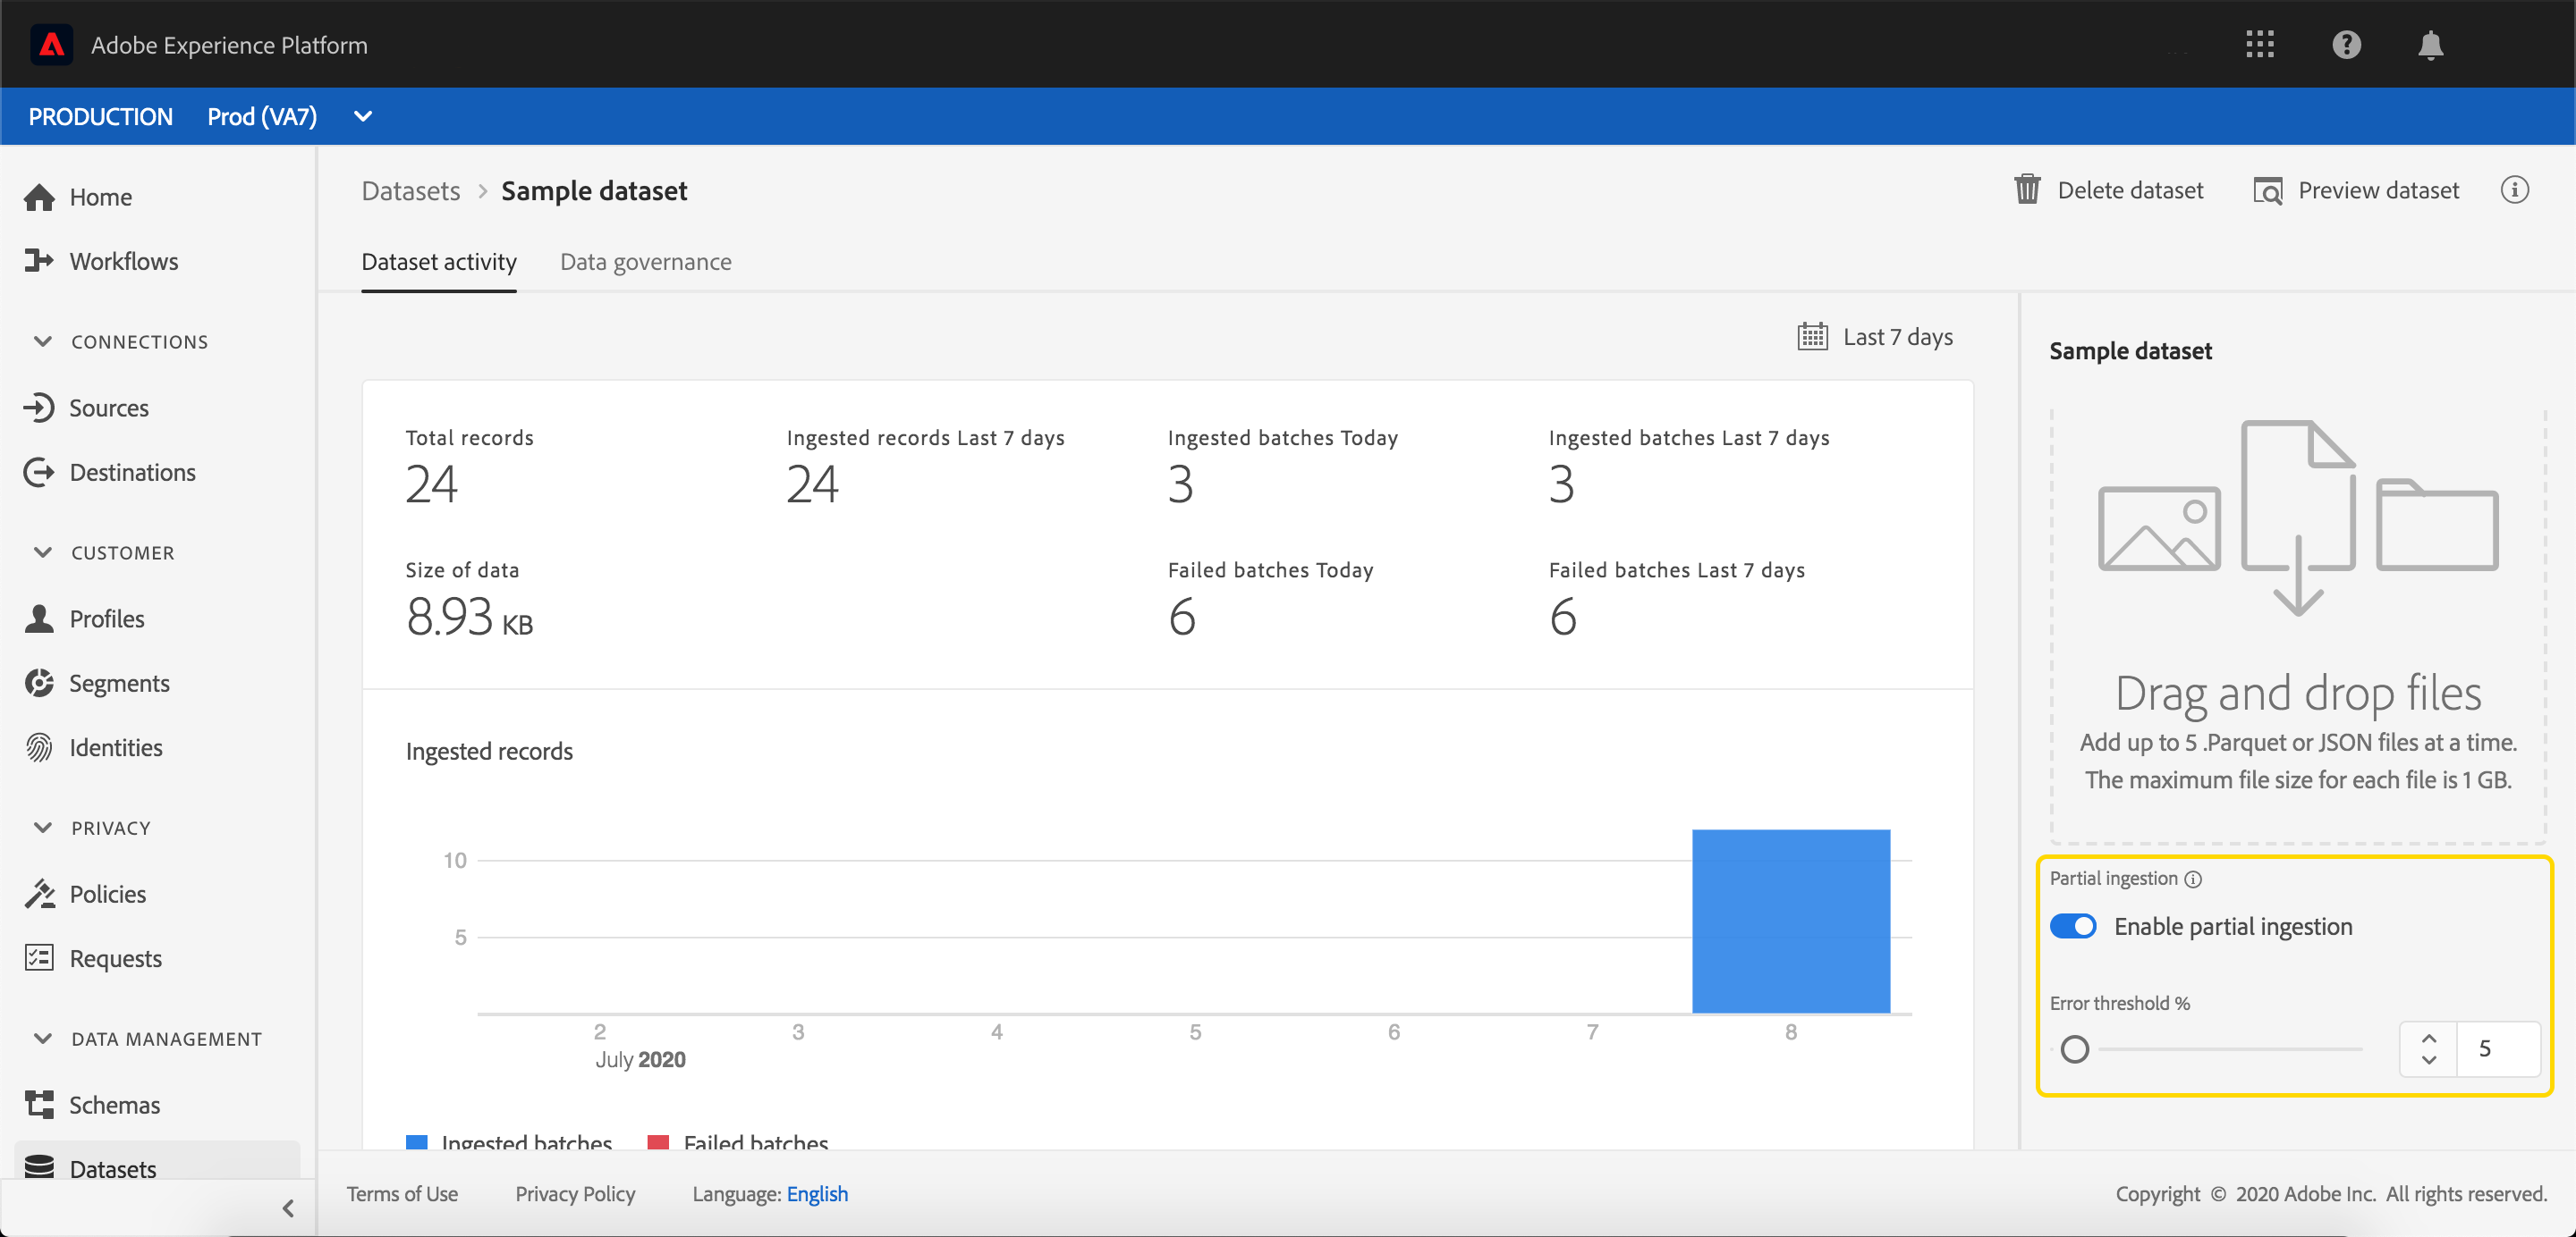Click the help question mark icon
The width and height of the screenshot is (2576, 1237).
pyautogui.click(x=2346, y=44)
